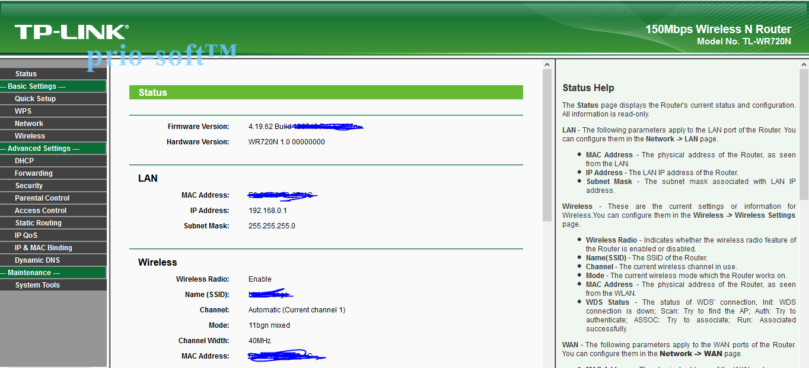
Task: Open the DHCP settings page
Action: (x=24, y=160)
